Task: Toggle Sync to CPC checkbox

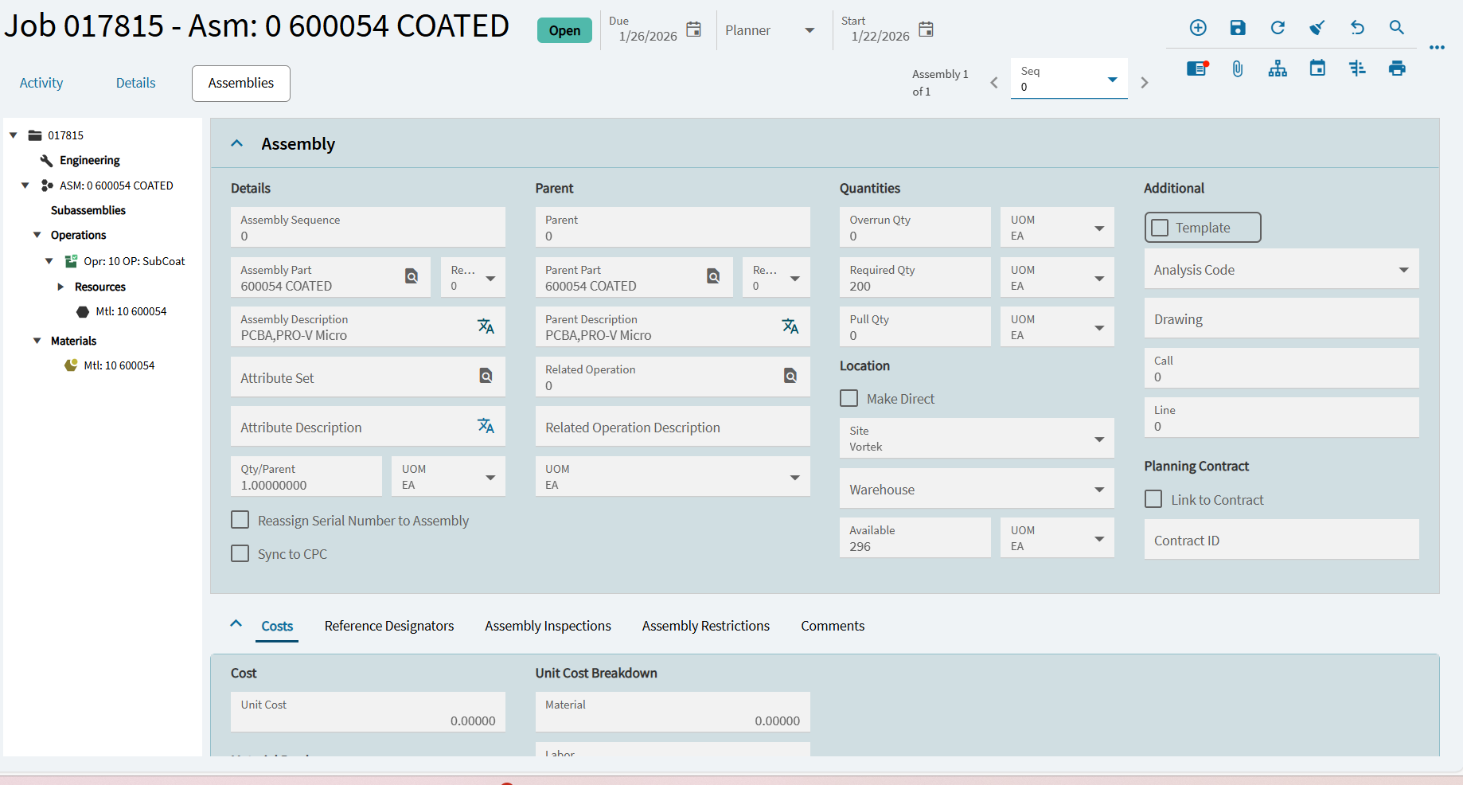Action: click(x=240, y=553)
